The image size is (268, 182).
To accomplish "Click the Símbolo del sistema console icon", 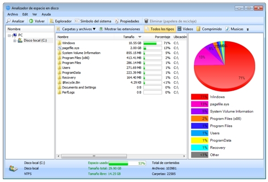I will (x=77, y=21).
